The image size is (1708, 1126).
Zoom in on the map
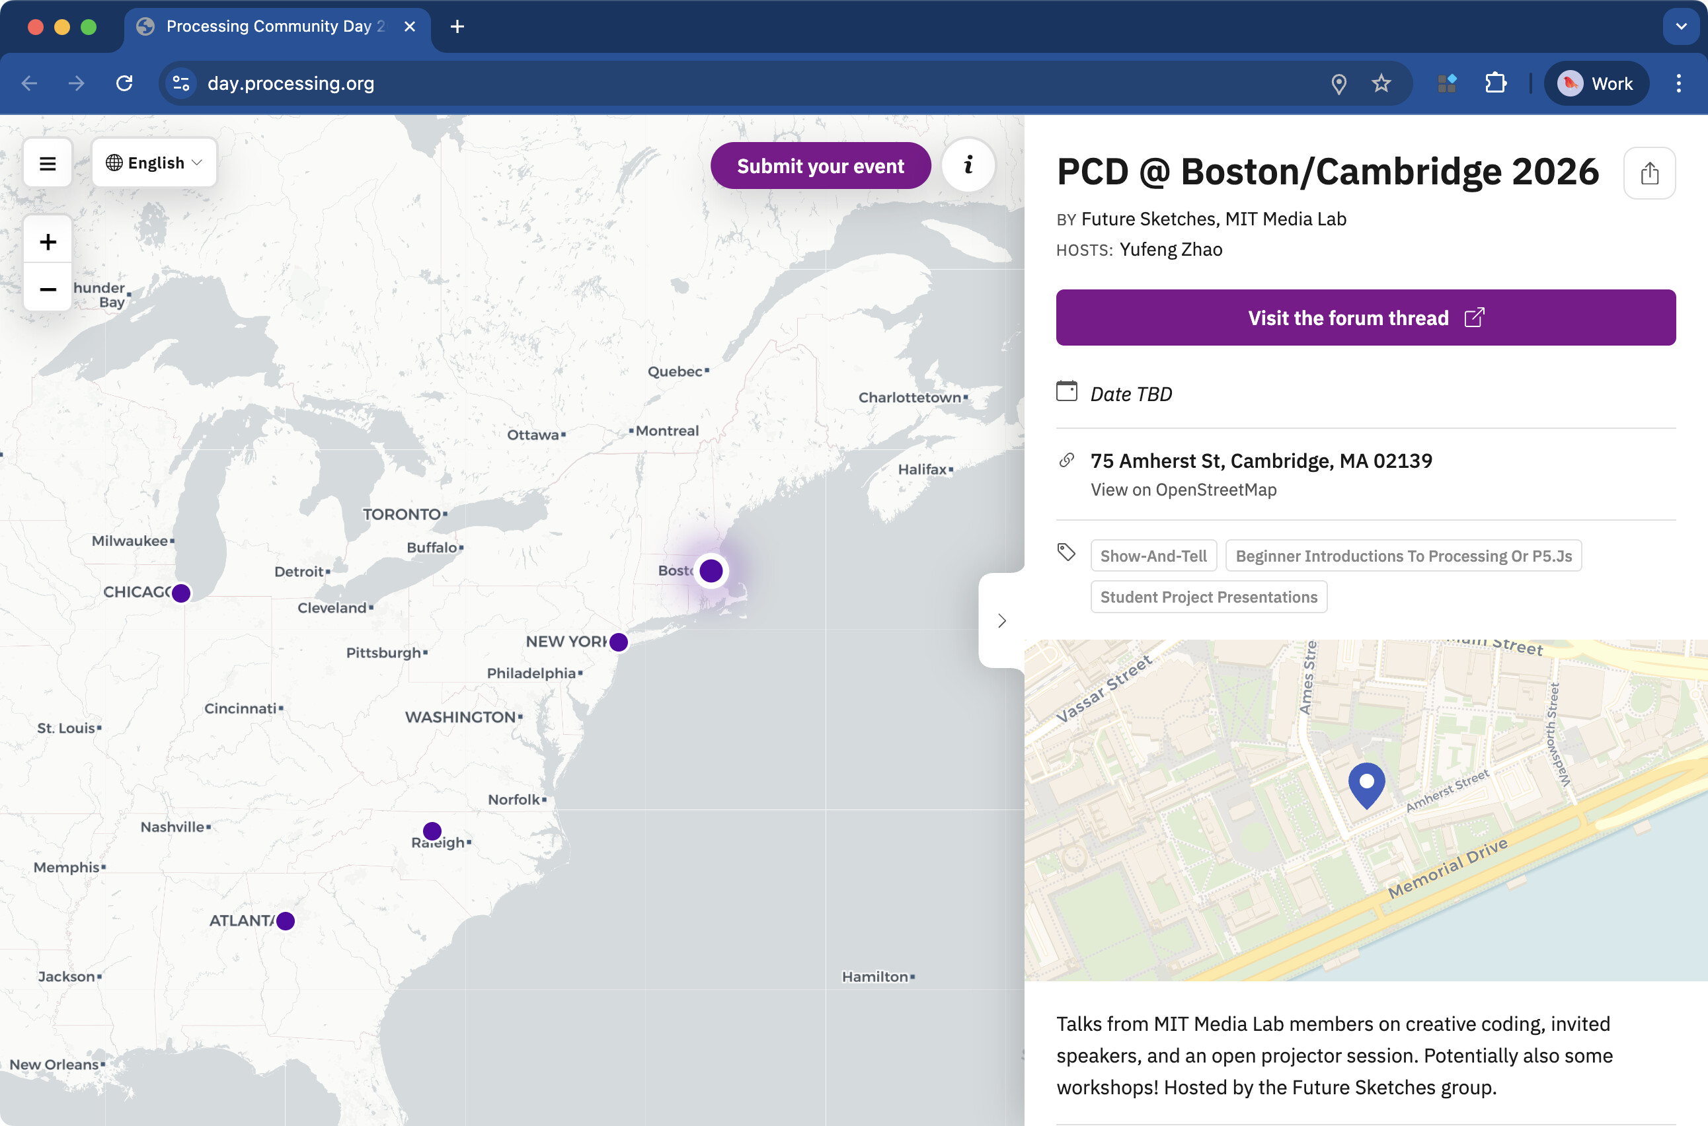point(48,241)
